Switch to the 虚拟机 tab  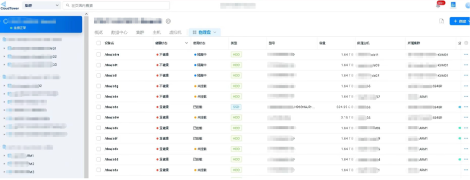pyautogui.click(x=175, y=32)
